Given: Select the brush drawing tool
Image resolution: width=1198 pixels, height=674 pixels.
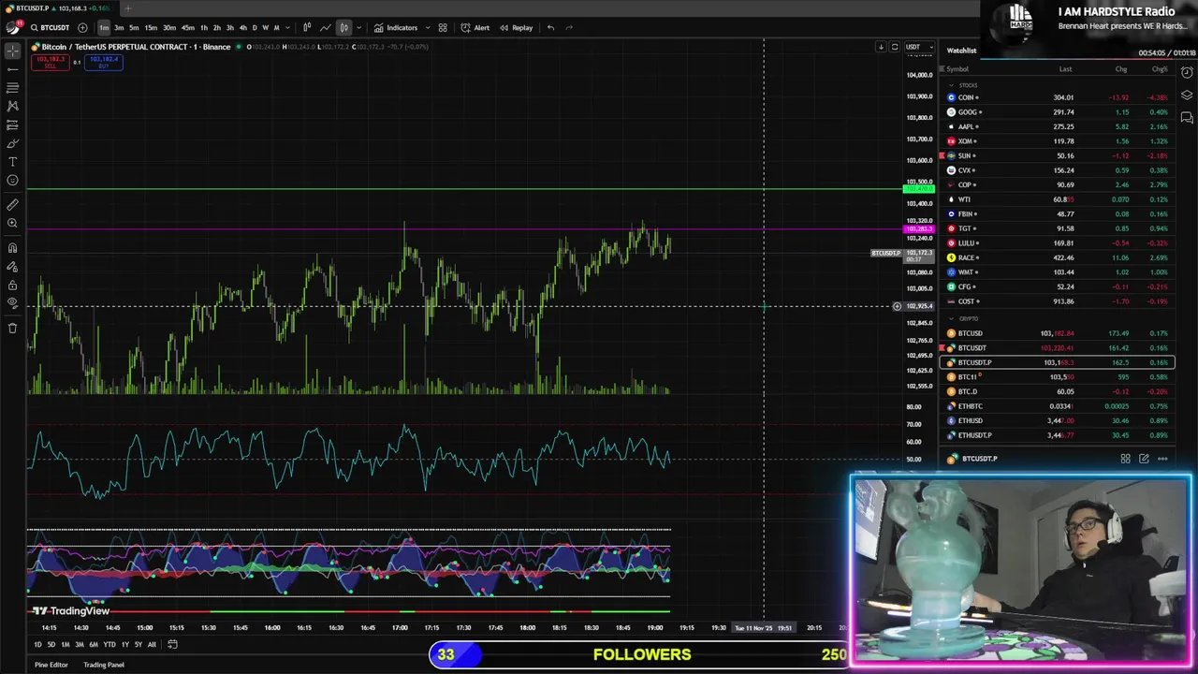Looking at the screenshot, I should tap(12, 143).
